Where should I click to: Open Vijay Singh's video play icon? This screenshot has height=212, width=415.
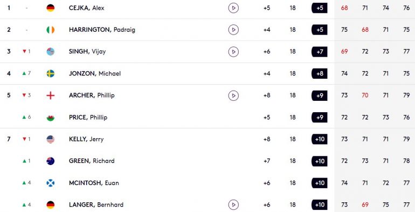pos(233,52)
